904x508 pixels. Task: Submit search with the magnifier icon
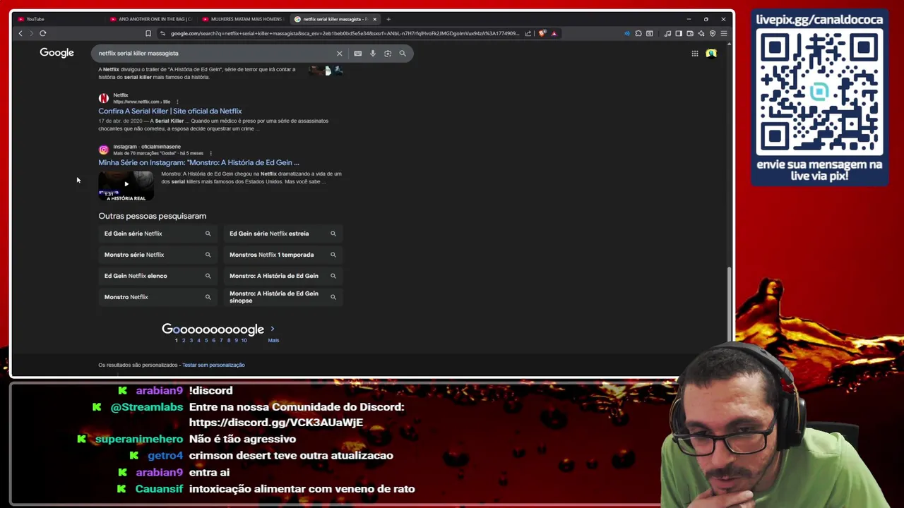[x=403, y=53]
